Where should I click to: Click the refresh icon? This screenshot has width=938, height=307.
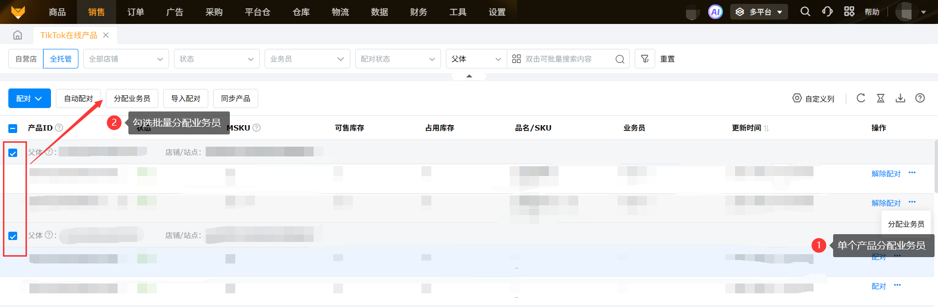[x=861, y=98]
